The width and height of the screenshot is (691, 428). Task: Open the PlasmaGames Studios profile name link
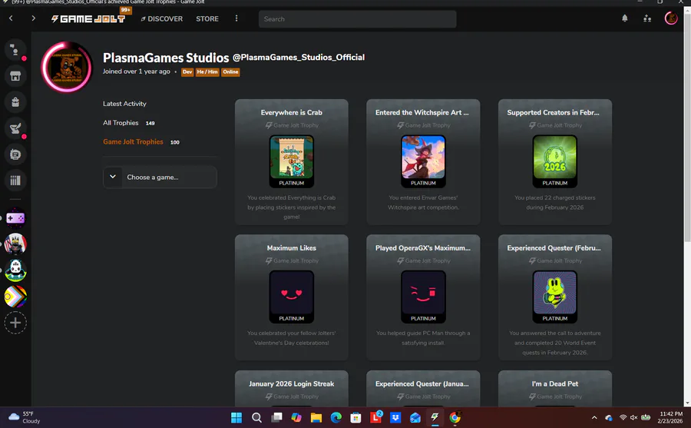click(x=166, y=58)
